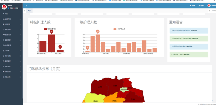Click the 锁屏 lock screen icon

191,6
